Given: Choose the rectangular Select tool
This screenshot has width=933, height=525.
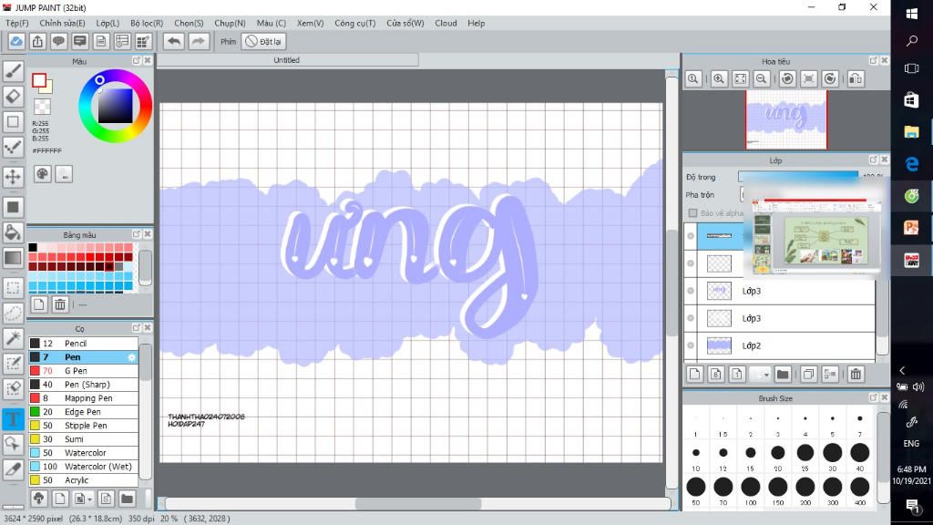Looking at the screenshot, I should 13,288.
